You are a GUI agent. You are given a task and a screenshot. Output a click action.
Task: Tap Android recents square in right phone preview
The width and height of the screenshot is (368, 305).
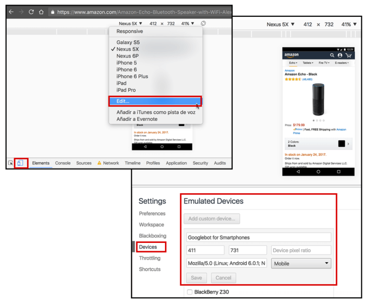click(338, 172)
